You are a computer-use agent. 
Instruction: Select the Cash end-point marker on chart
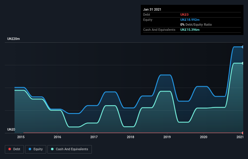pyautogui.click(x=243, y=63)
